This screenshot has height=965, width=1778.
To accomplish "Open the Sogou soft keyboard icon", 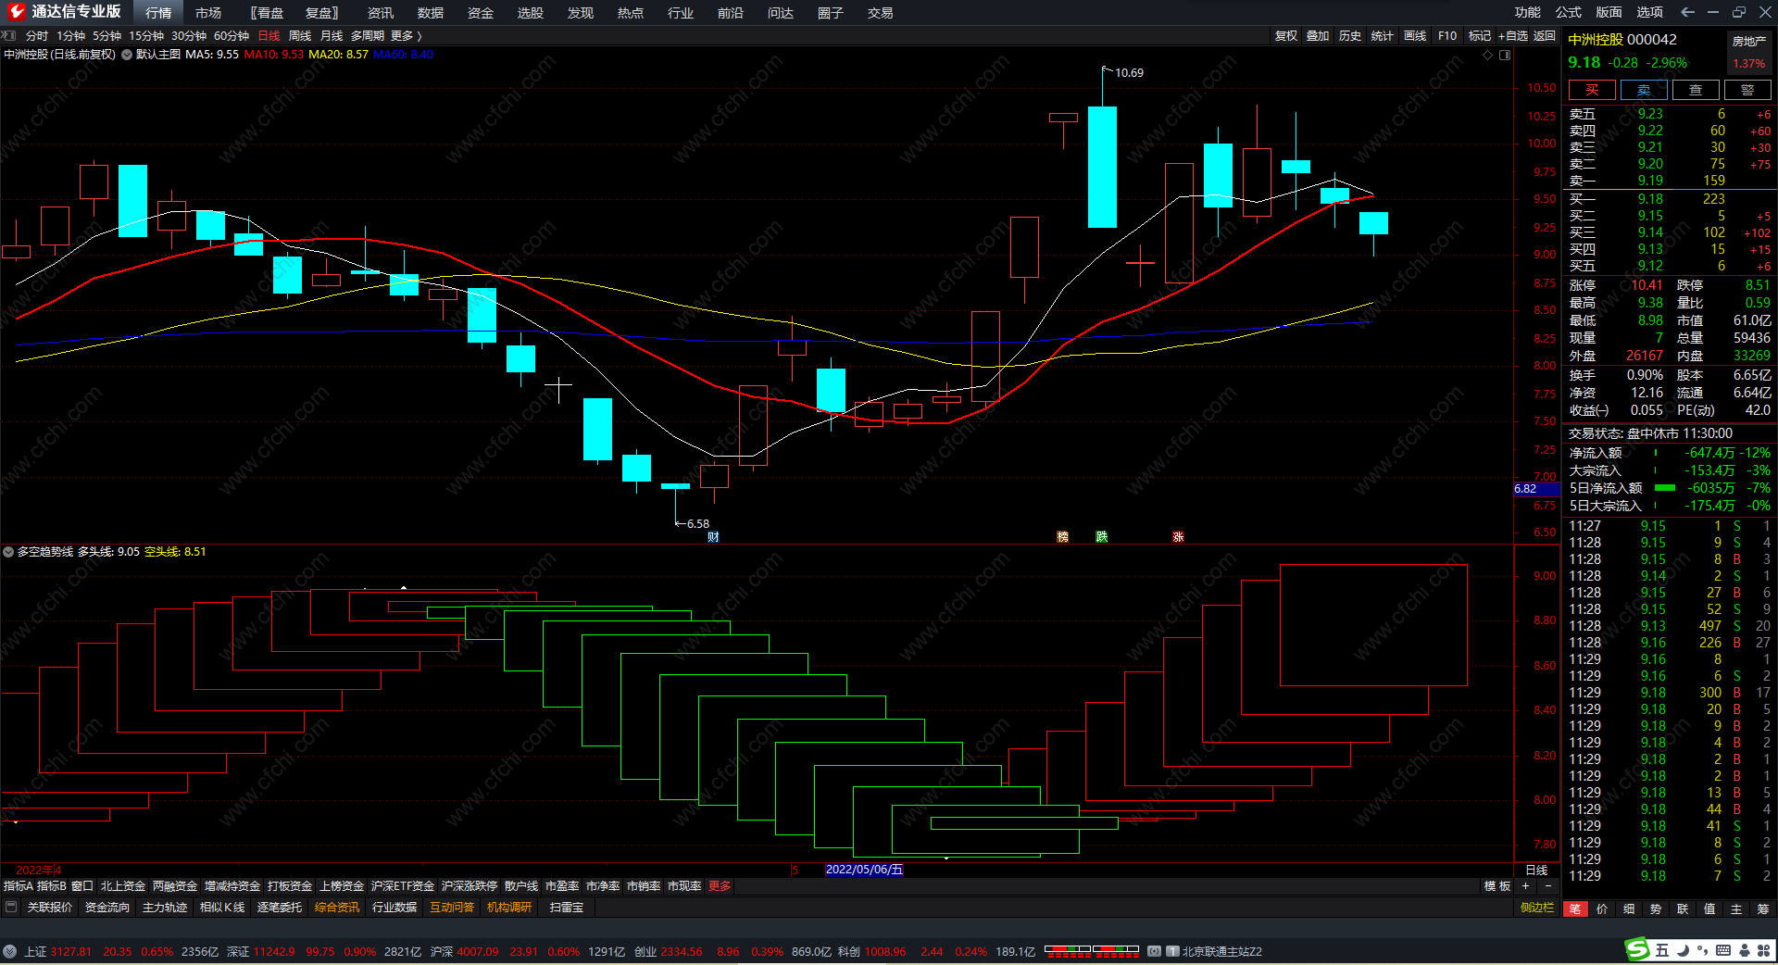I will [x=1722, y=950].
